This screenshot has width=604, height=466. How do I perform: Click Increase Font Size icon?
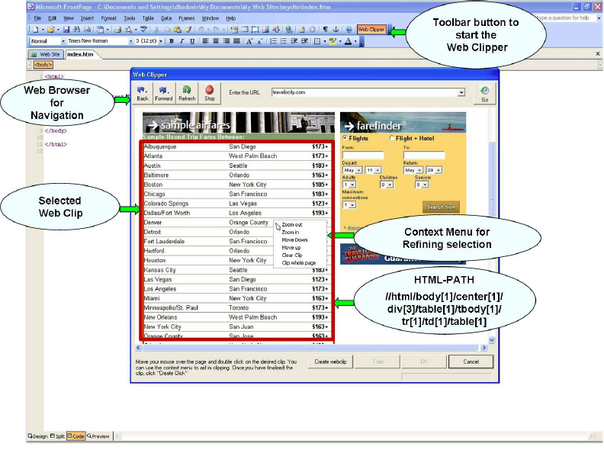point(249,41)
